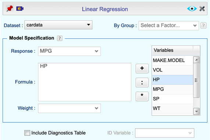This screenshot has width=210, height=140.
Task: Click inside the Formula text box
Action: (85, 82)
